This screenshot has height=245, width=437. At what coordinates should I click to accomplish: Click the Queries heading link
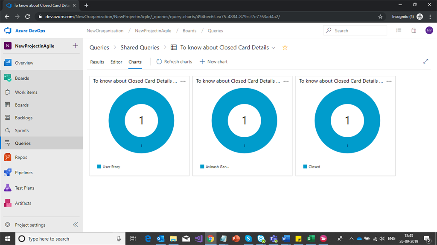[99, 48]
